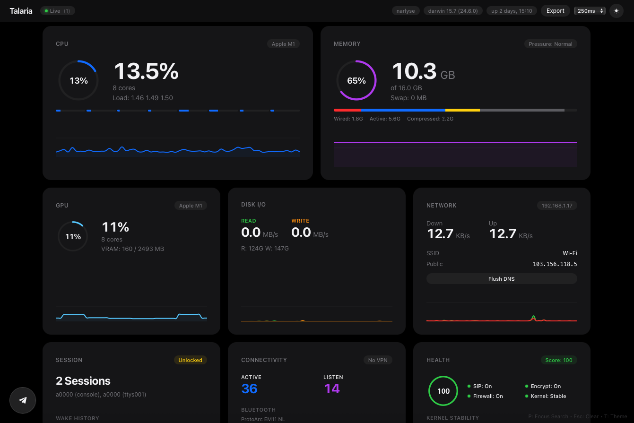Click the Firewall: On status item
The height and width of the screenshot is (423, 634).
point(485,396)
